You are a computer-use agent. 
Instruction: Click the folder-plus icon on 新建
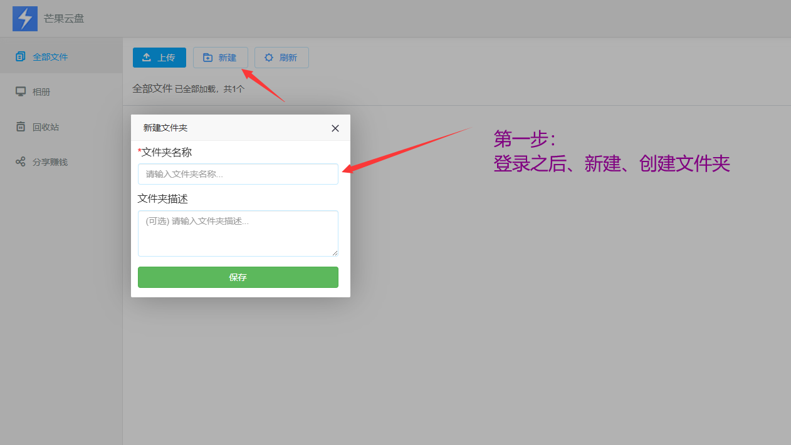tap(208, 58)
